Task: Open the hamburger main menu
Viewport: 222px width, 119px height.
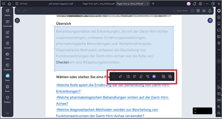Action: click(4, 4)
